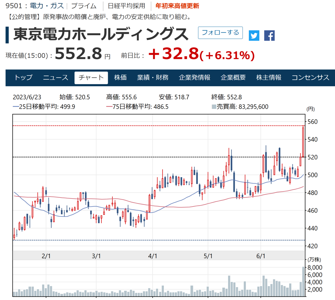Go to the 企業発情報 tab
This screenshot has height=300, width=335.
click(x=195, y=78)
